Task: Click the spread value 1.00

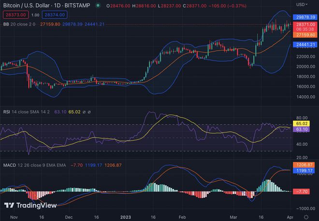Action: pos(35,15)
